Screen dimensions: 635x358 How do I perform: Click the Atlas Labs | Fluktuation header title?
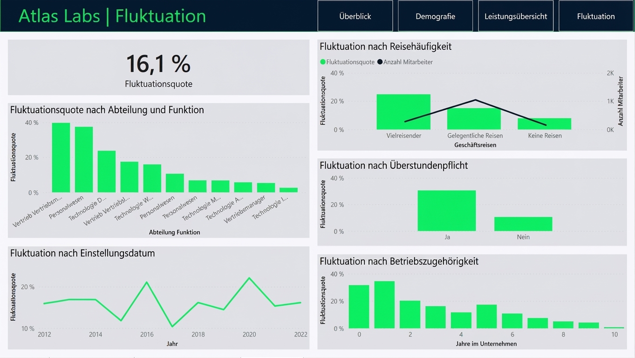pyautogui.click(x=112, y=16)
